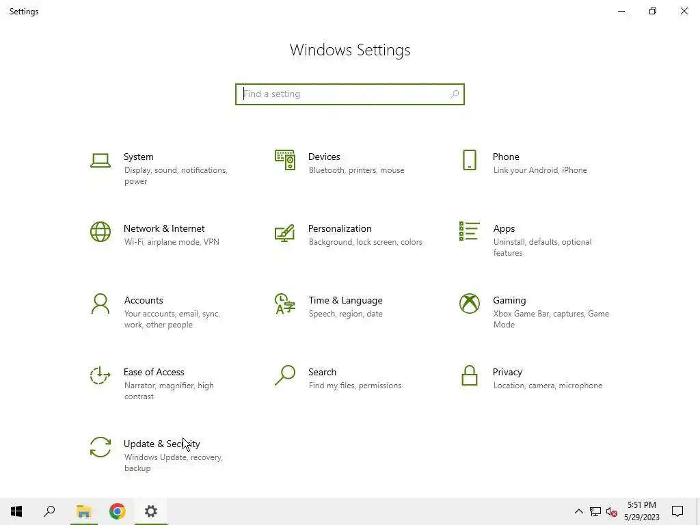Click the text 'Background, lock screen, colors'
The image size is (700, 525).
(365, 242)
